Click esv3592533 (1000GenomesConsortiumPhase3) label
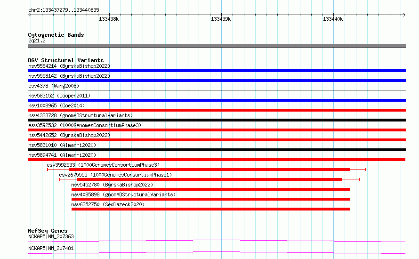The width and height of the screenshot is (419, 259). tap(103, 165)
